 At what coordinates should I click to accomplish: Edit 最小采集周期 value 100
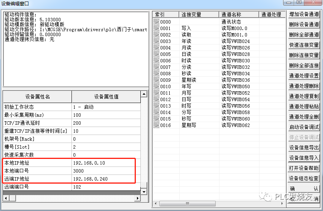(x=106, y=115)
